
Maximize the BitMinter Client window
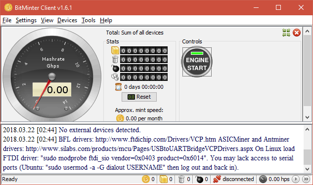278,7
